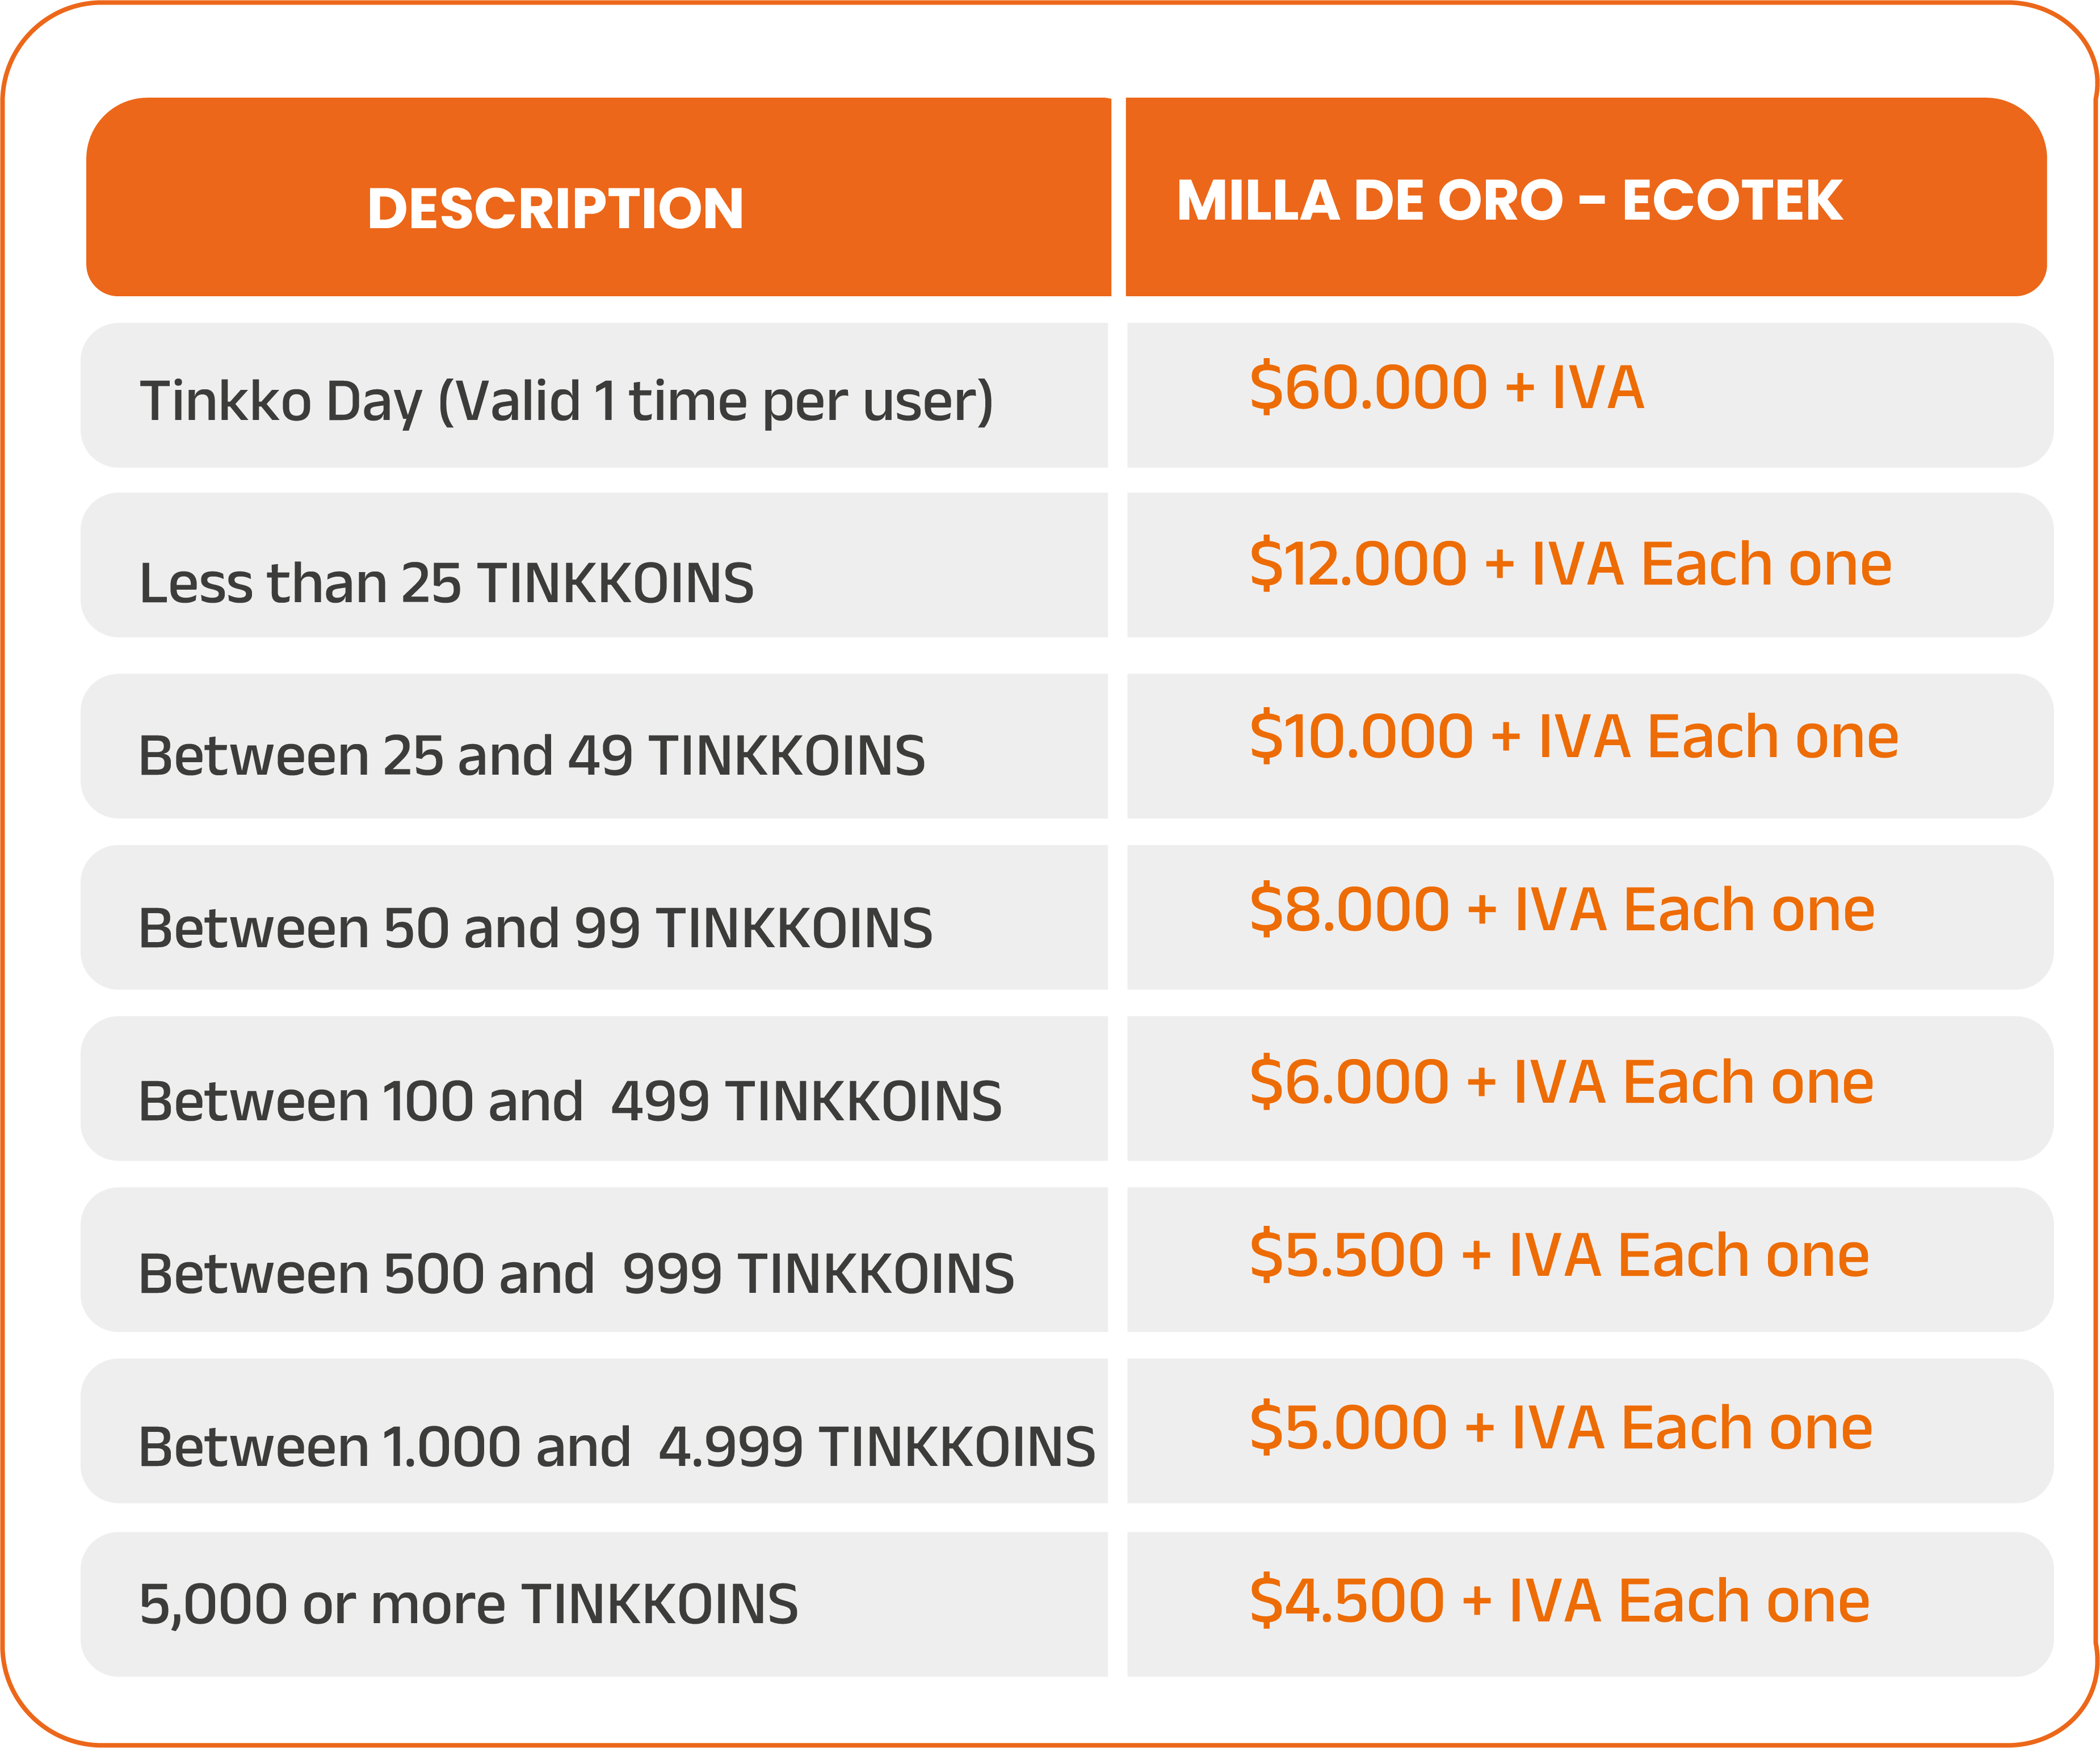Image resolution: width=2100 pixels, height=1748 pixels.
Task: Select Between 1.000 and 4.999 TINKKOINS
Action: click(x=616, y=1446)
